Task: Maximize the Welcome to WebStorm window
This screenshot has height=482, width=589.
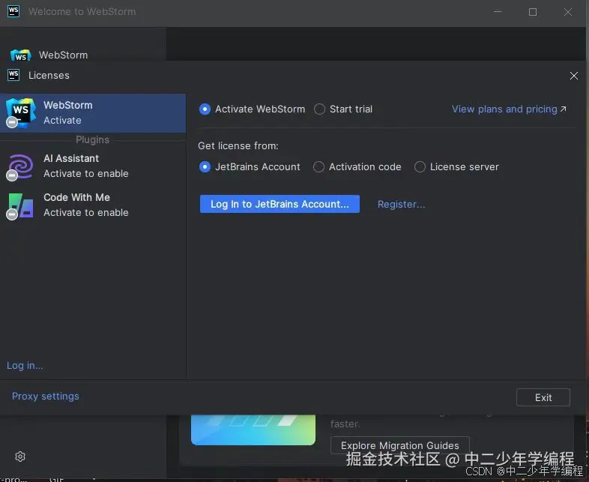Action: tap(533, 12)
